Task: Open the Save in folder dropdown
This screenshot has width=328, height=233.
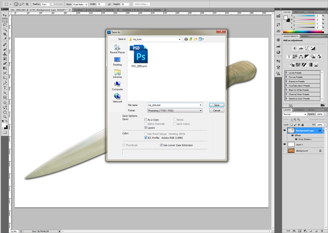Action: tap(180, 39)
